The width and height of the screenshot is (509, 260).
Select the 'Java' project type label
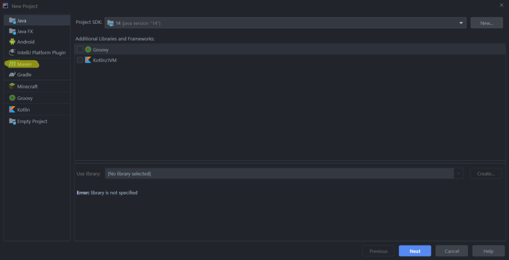click(22, 21)
